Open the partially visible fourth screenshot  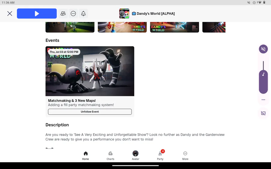[x=214, y=27]
